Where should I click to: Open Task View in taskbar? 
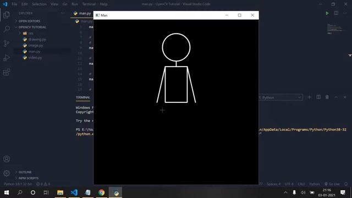click(x=46, y=193)
